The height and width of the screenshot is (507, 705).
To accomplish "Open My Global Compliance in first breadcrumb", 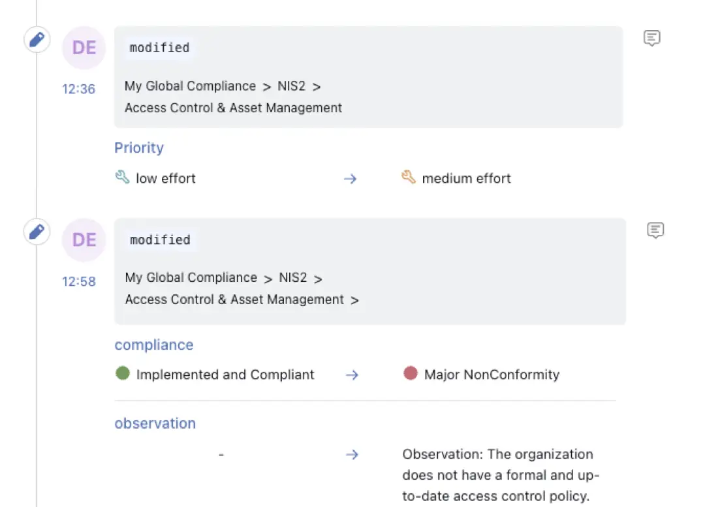I will pyautogui.click(x=190, y=86).
